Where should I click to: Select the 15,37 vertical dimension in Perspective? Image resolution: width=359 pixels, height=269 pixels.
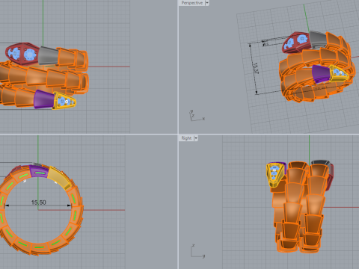pyautogui.click(x=256, y=68)
